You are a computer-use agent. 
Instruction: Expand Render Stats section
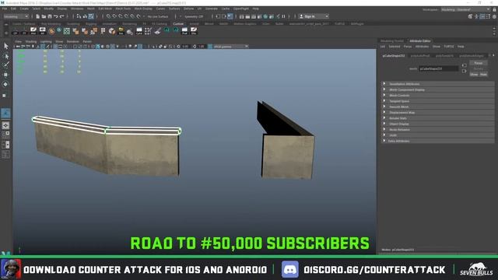pyautogui.click(x=437, y=118)
